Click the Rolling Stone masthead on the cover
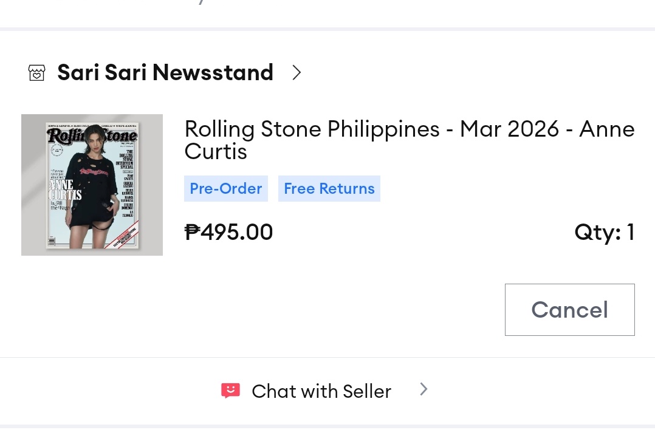Image resolution: width=655 pixels, height=444 pixels. [92, 135]
